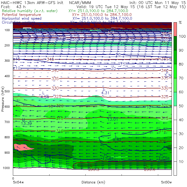The width and height of the screenshot is (187, 187).
Task: Click the 60–70% light green legend swatch
Action: point(175,85)
